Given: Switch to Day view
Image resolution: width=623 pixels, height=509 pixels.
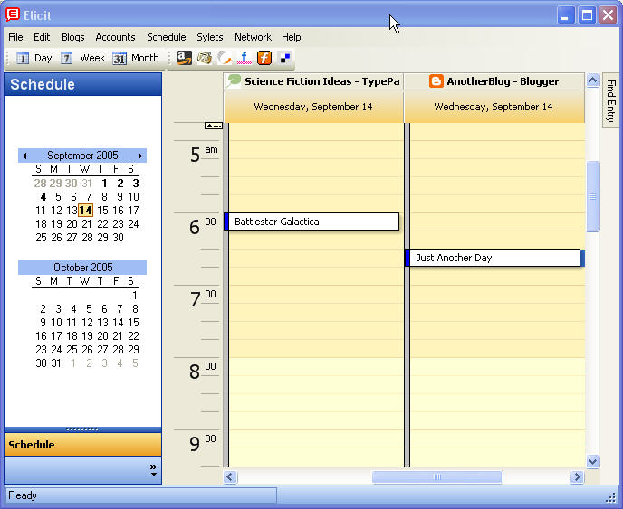Looking at the screenshot, I should pos(34,58).
